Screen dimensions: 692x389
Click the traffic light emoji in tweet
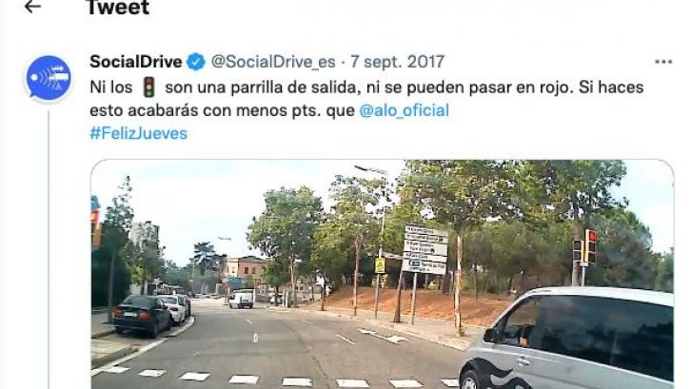click(x=149, y=87)
